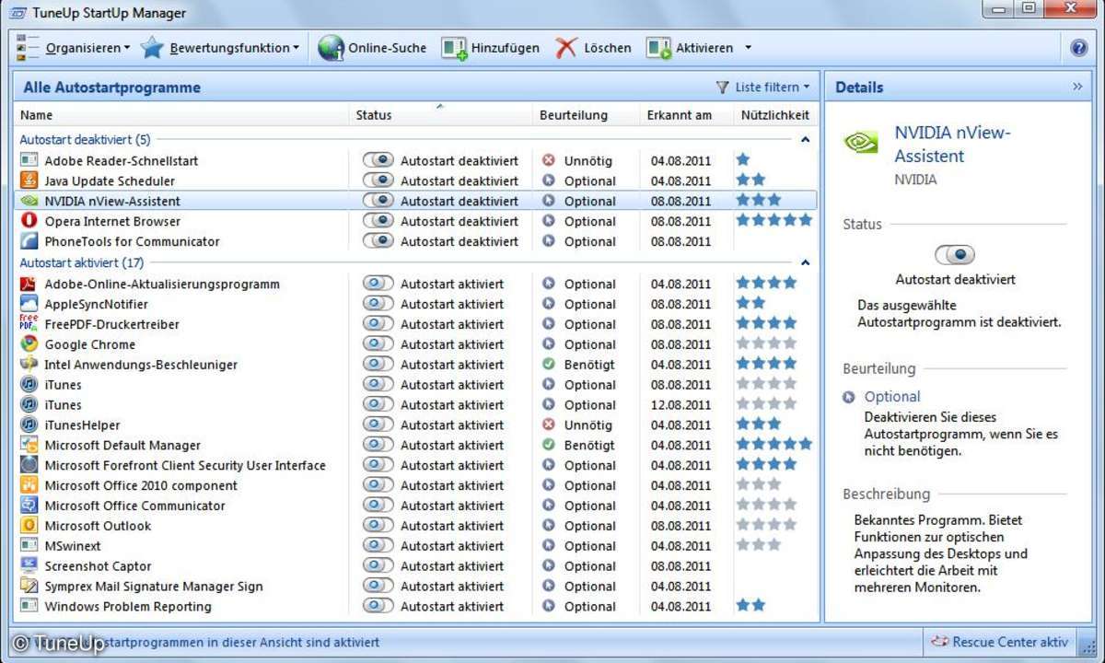Collapse the Autostart deaktiviert (5) group
This screenshot has height=663, width=1105.
(806, 140)
